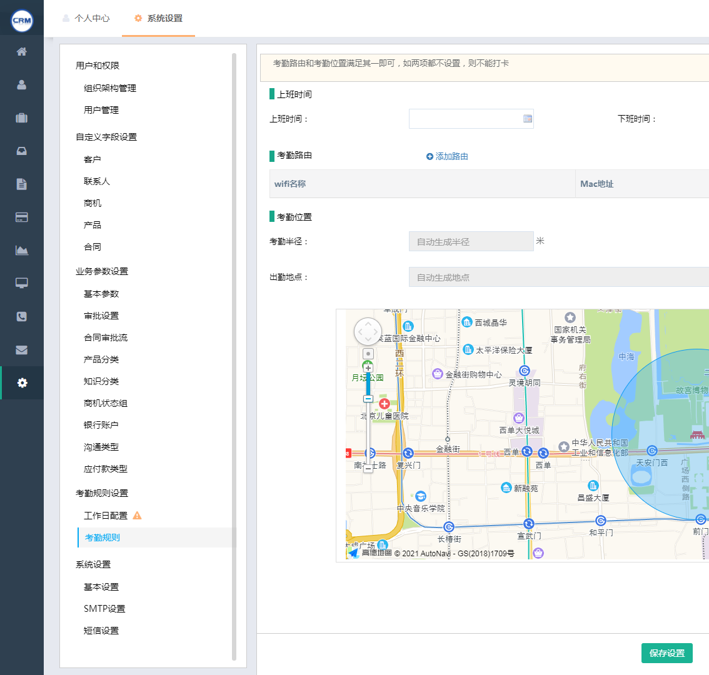Screen dimensions: 709x675
Task: Open 用户管理 menu item
Action: coord(101,110)
